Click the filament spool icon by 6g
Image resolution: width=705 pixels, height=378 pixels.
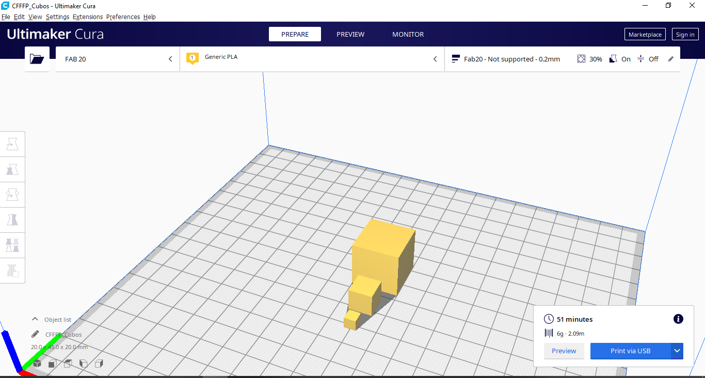(x=549, y=333)
